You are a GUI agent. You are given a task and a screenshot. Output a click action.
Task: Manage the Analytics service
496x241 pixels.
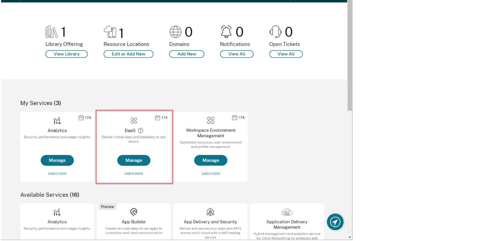(x=57, y=160)
